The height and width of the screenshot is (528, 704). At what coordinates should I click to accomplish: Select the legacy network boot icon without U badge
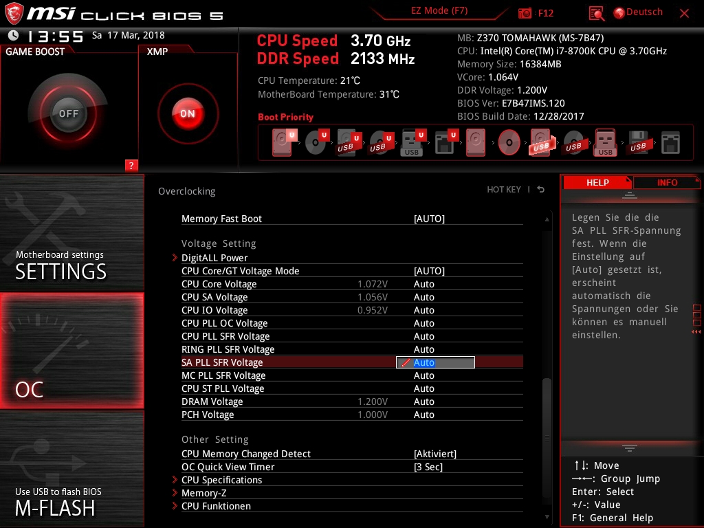click(670, 143)
